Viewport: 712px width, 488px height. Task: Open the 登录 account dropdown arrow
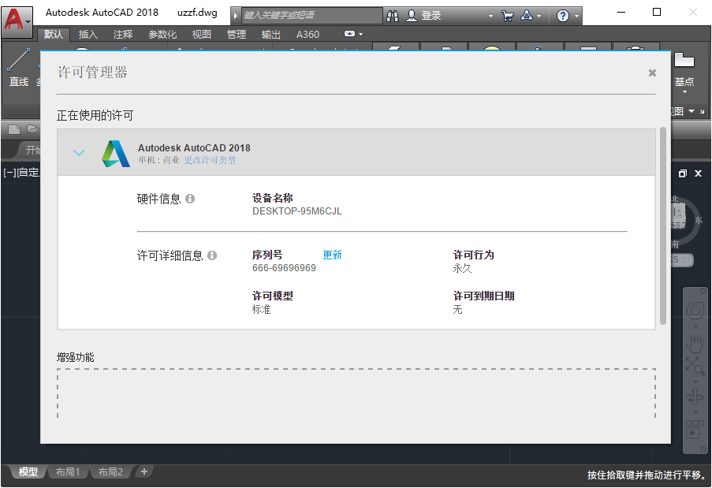[x=490, y=16]
